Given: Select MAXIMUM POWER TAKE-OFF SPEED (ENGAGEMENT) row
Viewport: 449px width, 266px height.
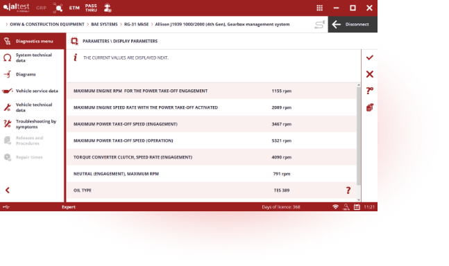Looking at the screenshot, I should (212, 124).
